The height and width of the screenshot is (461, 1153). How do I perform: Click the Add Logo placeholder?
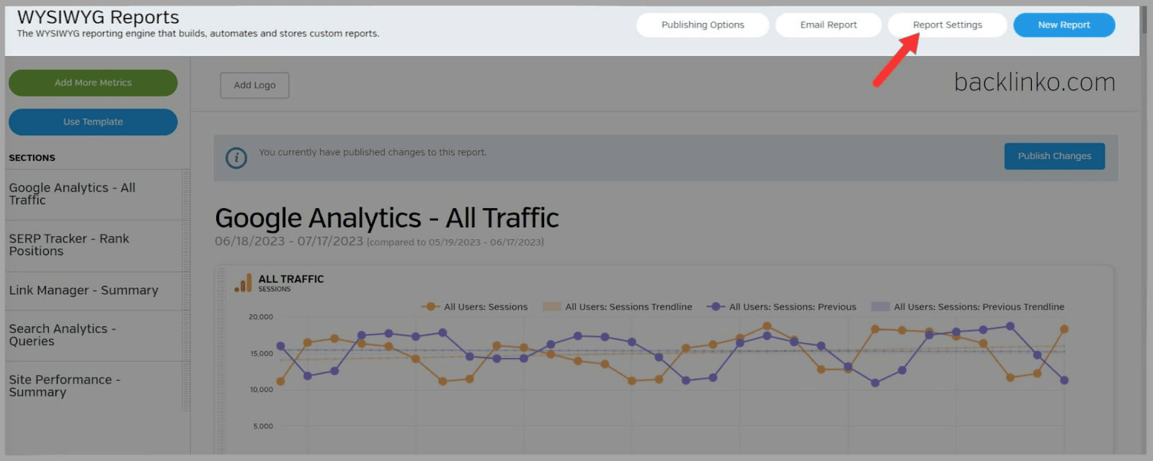254,85
